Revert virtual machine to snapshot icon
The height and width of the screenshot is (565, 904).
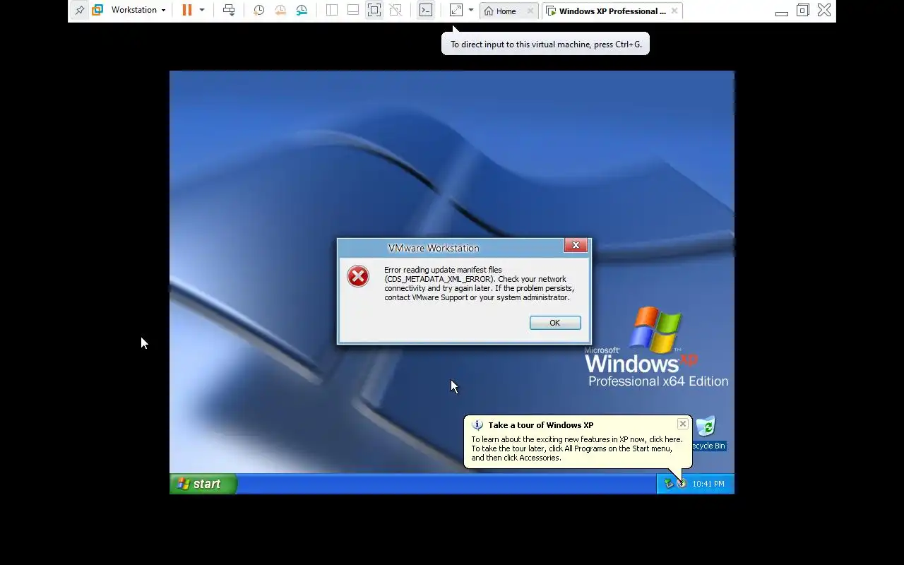click(x=280, y=11)
